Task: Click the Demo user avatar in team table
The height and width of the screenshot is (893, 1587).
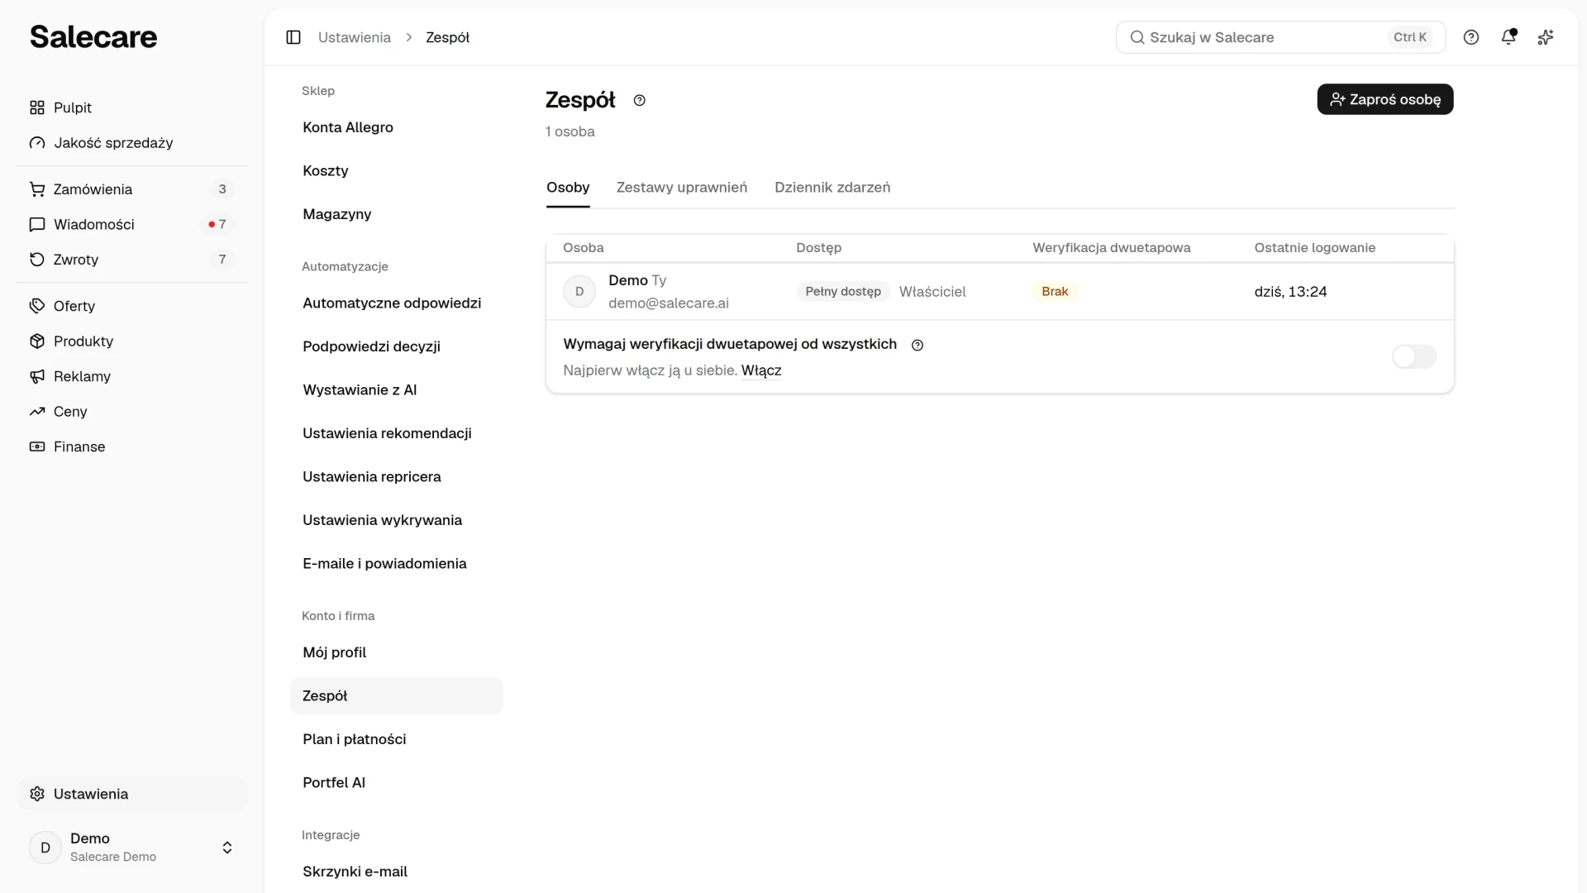Action: click(x=579, y=291)
